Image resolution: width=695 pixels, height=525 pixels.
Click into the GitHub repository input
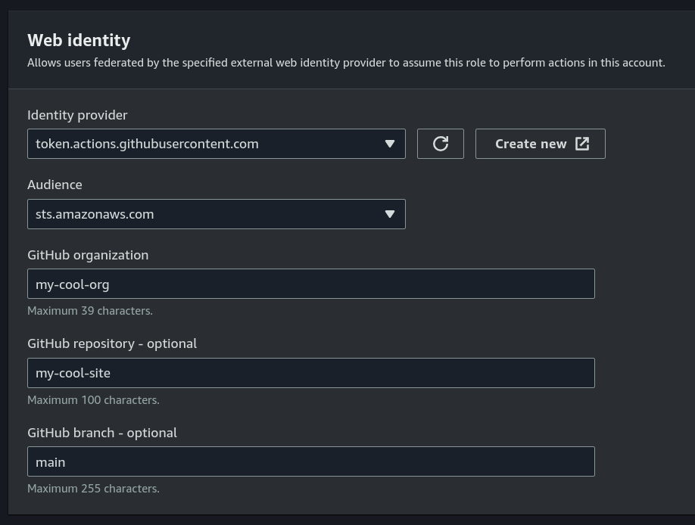pos(310,373)
